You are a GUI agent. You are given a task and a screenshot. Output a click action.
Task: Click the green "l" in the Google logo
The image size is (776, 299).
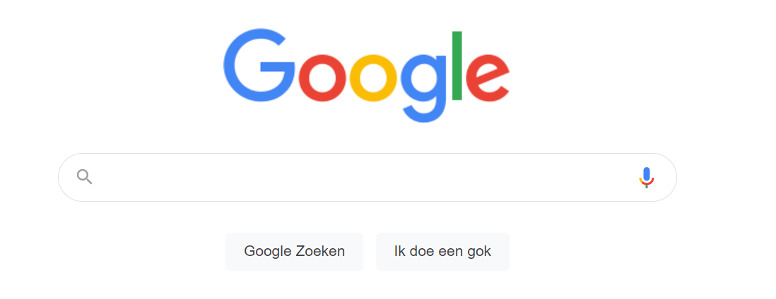[457, 66]
